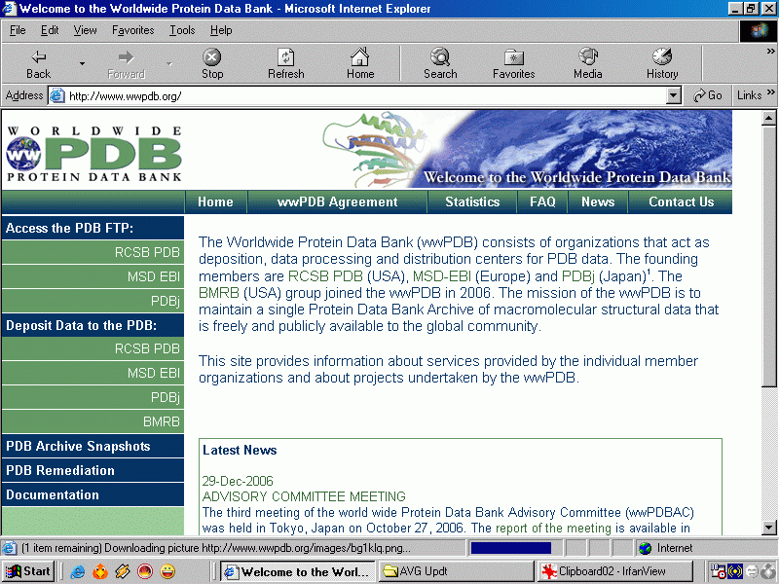Screen dimensions: 779x584
Task: Open the File menu
Action: click(x=18, y=30)
